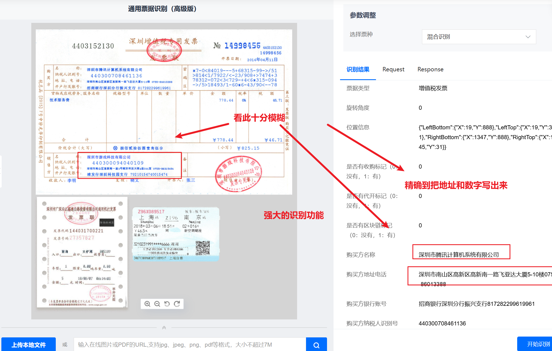This screenshot has height=351, width=552.
Task: Rotate preview image clockwise
Action: click(x=177, y=304)
